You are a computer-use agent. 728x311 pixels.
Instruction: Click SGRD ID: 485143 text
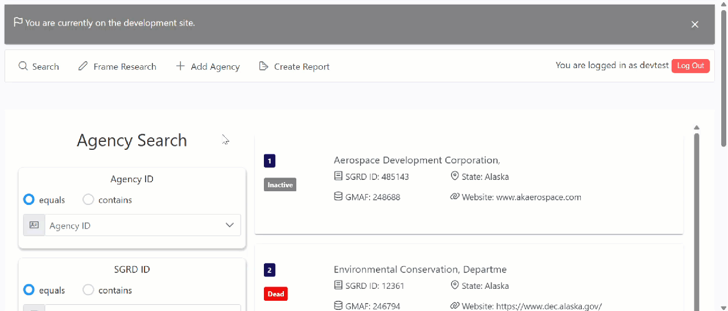point(377,176)
